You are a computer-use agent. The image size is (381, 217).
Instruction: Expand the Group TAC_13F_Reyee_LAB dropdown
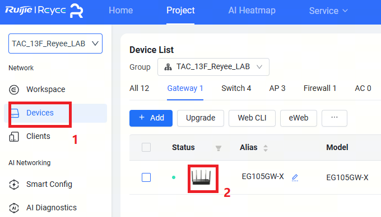213,67
